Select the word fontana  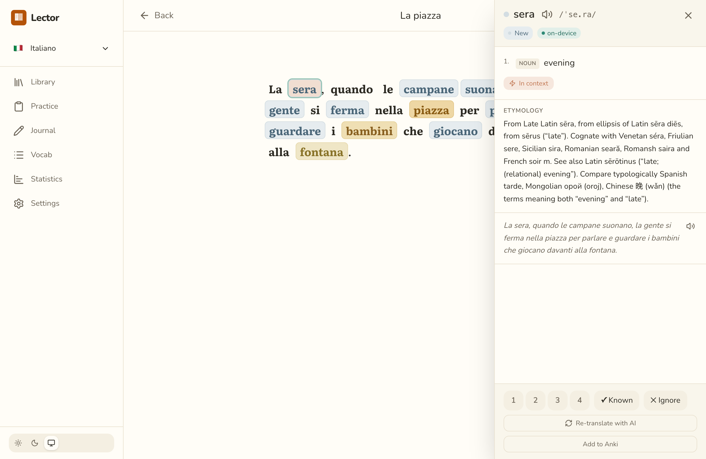[322, 152]
